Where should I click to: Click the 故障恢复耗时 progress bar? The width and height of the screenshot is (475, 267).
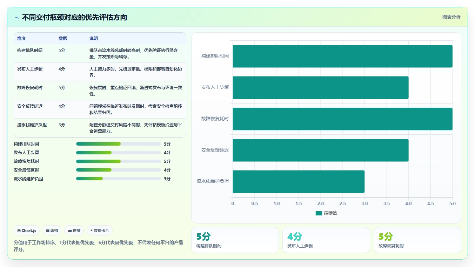coord(119,161)
